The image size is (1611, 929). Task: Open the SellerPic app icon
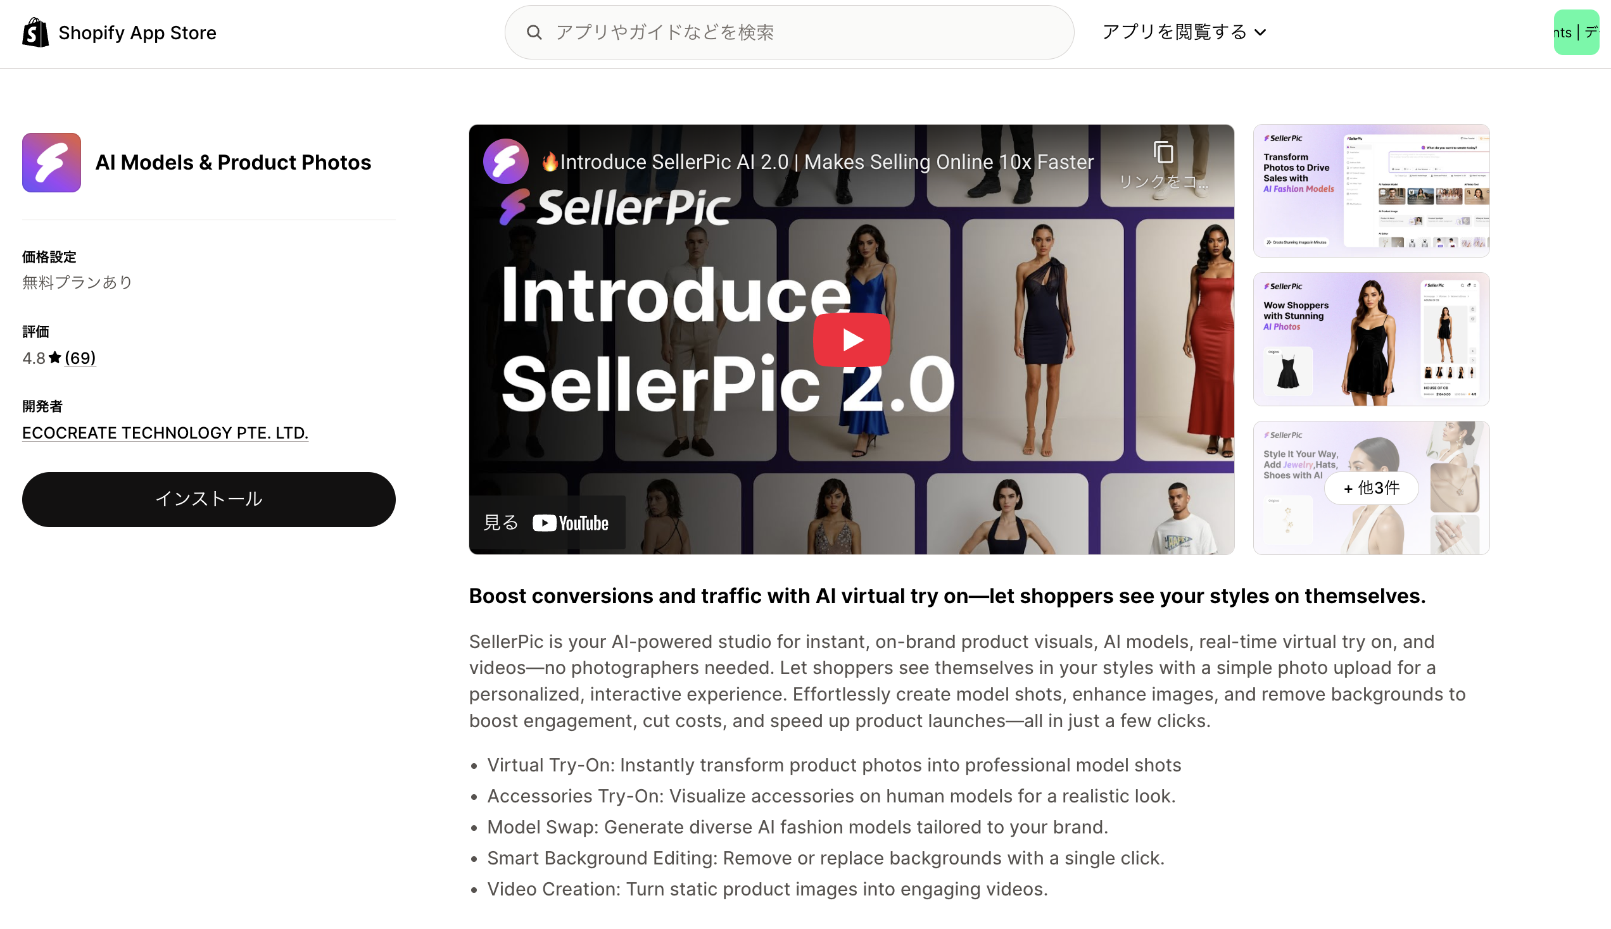(x=52, y=162)
